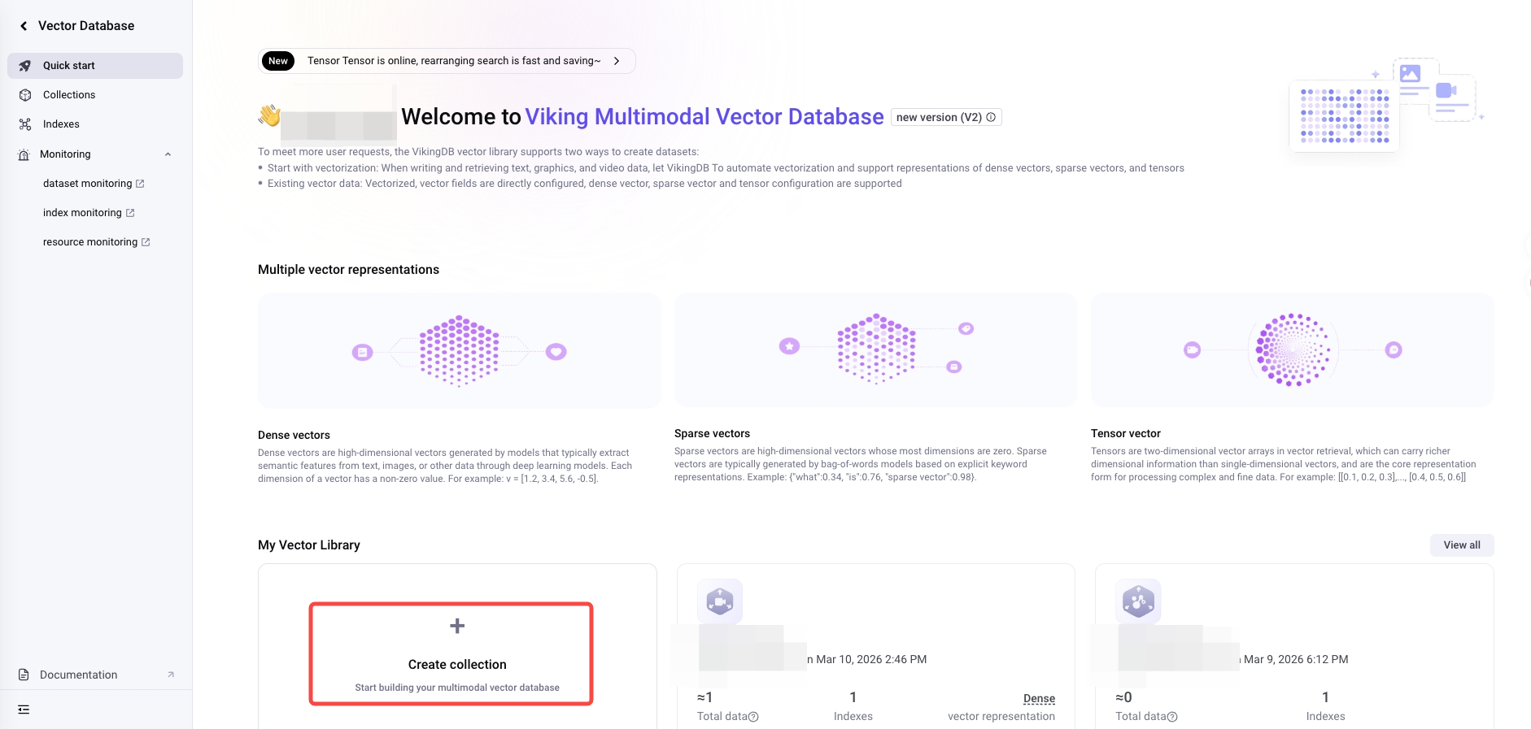
Task: Collapse the sidebar using the bottom icon
Action: coord(24,709)
